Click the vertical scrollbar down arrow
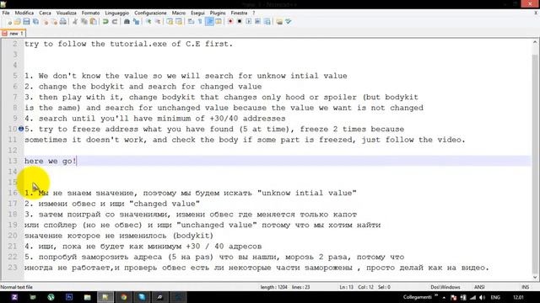This screenshot has width=540, height=303. pyautogui.click(x=535, y=277)
